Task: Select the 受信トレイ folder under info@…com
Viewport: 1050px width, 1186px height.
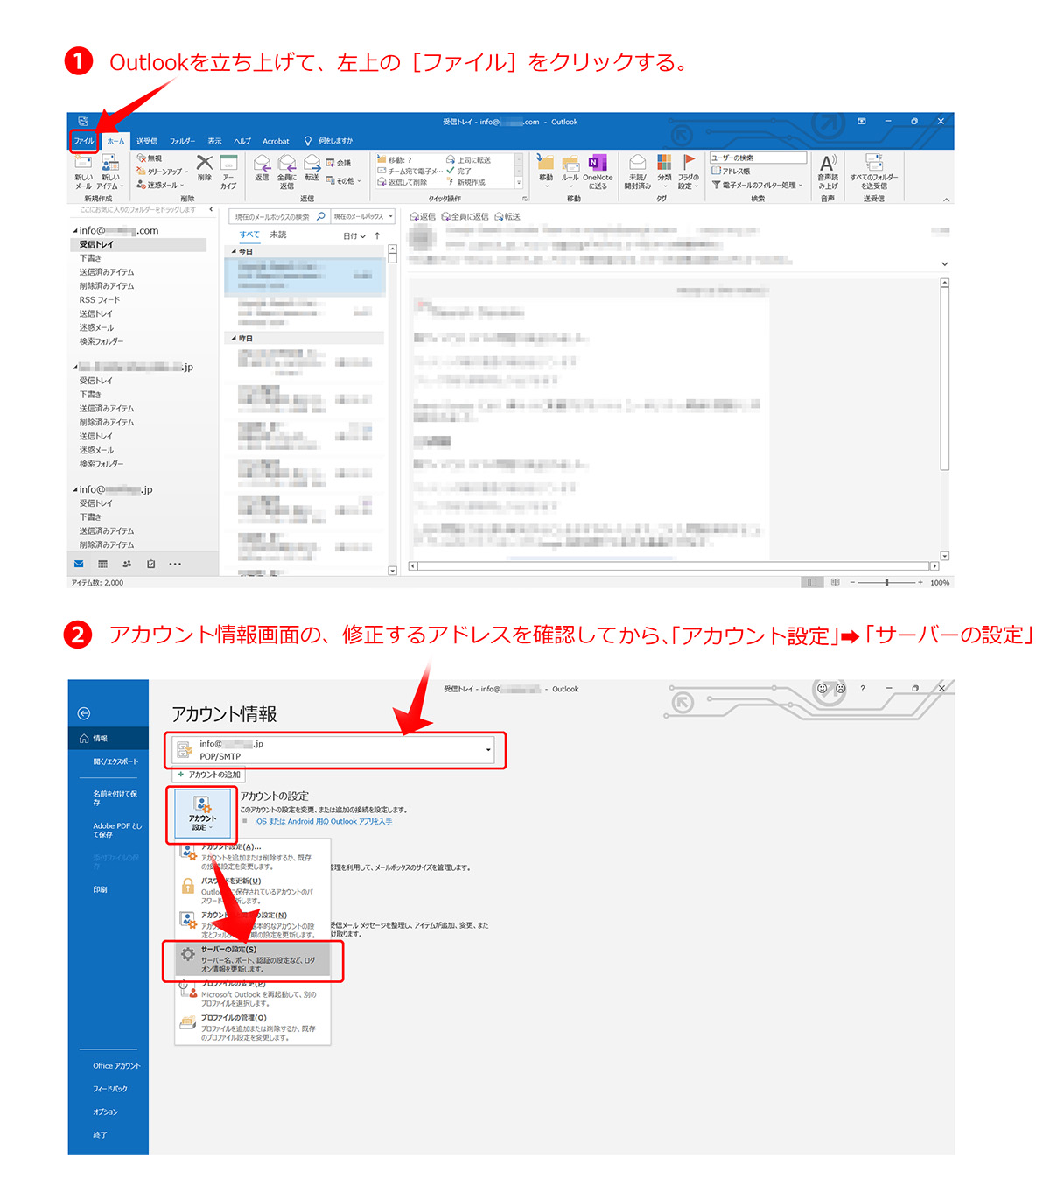Action: coord(140,244)
